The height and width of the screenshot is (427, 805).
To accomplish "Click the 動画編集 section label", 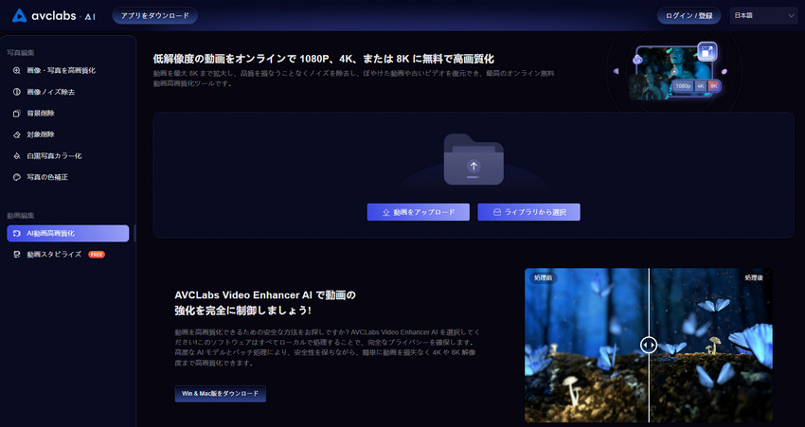I will point(21,216).
